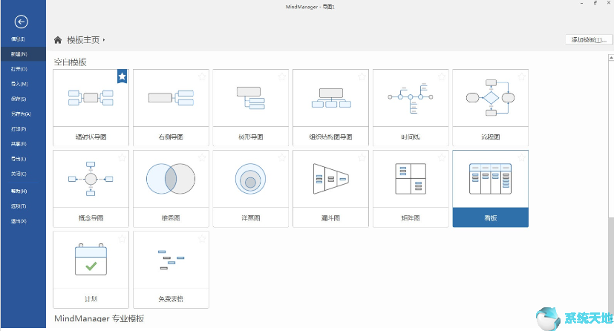The width and height of the screenshot is (614, 331).
Task: Choose the tree map (树形导图) template
Action: pyautogui.click(x=251, y=108)
